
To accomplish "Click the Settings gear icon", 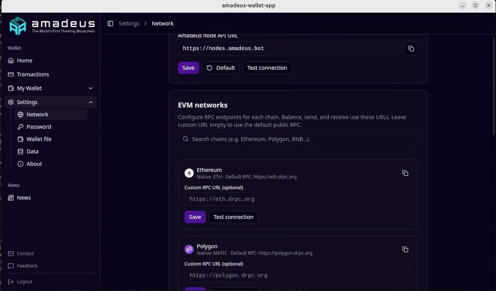I will pos(11,102).
